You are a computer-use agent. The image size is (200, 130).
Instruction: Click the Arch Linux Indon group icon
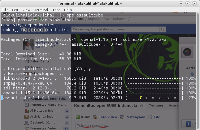pos(27,117)
